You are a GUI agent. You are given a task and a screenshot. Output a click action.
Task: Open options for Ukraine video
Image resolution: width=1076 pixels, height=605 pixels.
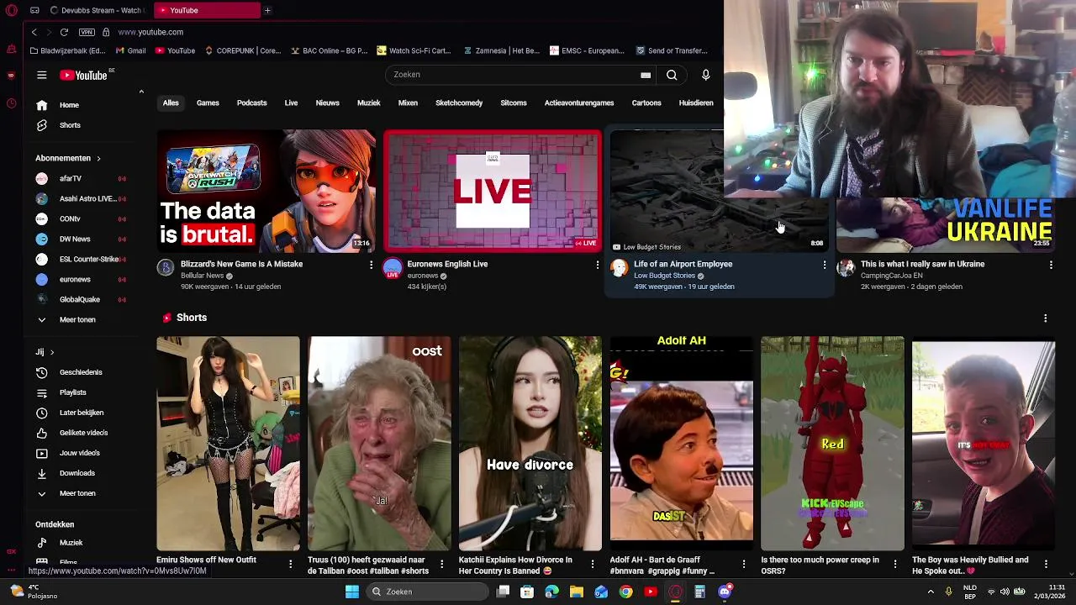point(1051,265)
